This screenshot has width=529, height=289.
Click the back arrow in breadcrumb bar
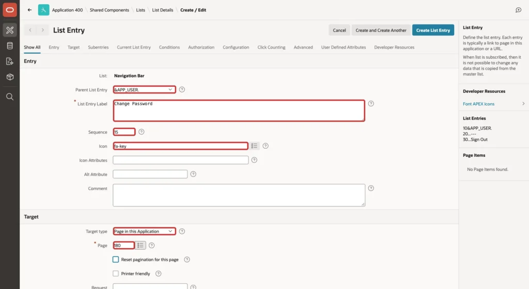tap(29, 10)
